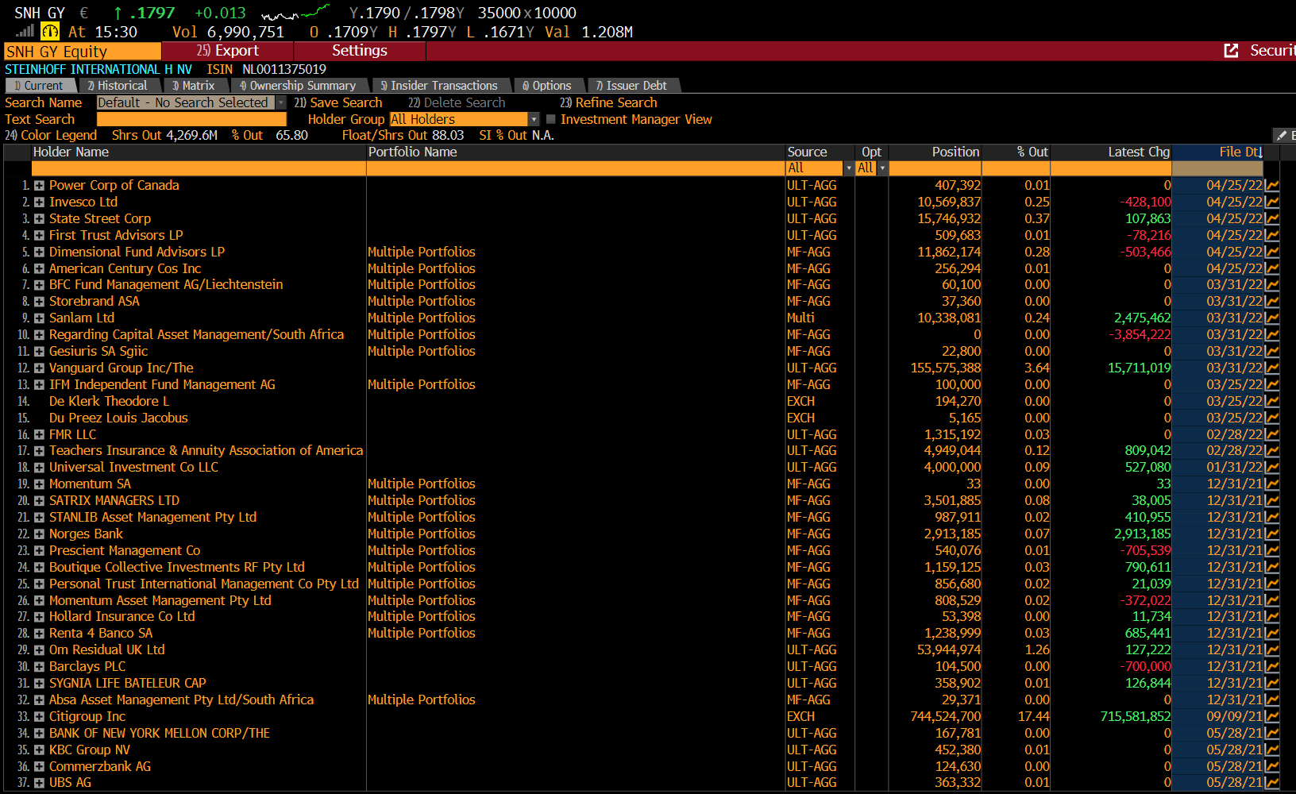Click Refine Search
1296x794 pixels.
click(608, 102)
